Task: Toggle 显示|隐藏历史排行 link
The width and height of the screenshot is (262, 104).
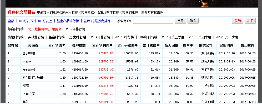Action: click(97, 21)
